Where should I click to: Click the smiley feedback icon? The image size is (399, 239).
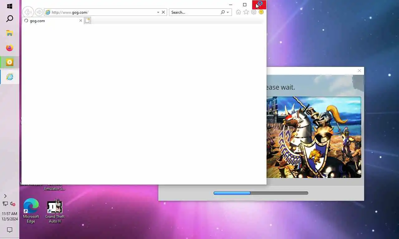pyautogui.click(x=261, y=12)
